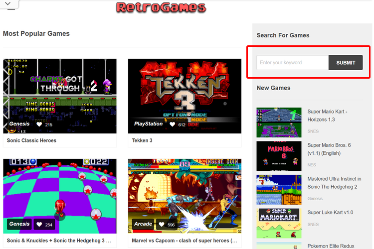The height and width of the screenshot is (249, 374).
Task: Click the 612 likes count
Action: (x=182, y=124)
